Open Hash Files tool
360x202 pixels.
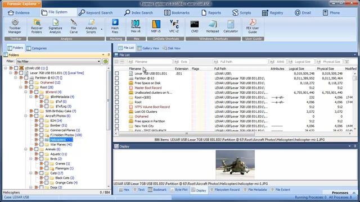pyautogui.click(x=115, y=26)
